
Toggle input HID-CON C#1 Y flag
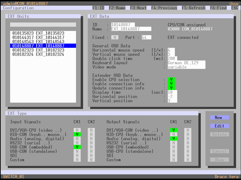point(77,134)
